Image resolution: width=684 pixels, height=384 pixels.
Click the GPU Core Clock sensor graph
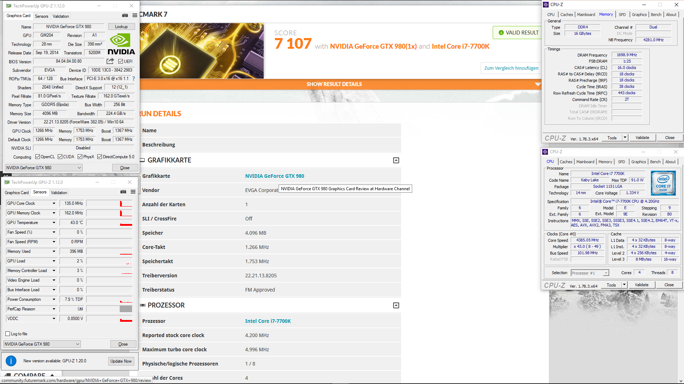pos(109,203)
